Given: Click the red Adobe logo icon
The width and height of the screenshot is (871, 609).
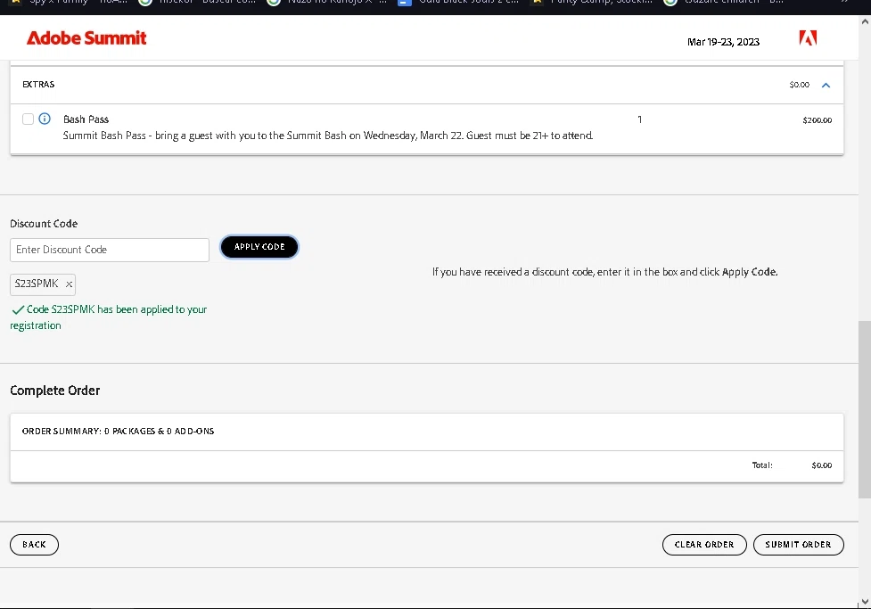Looking at the screenshot, I should 808,37.
